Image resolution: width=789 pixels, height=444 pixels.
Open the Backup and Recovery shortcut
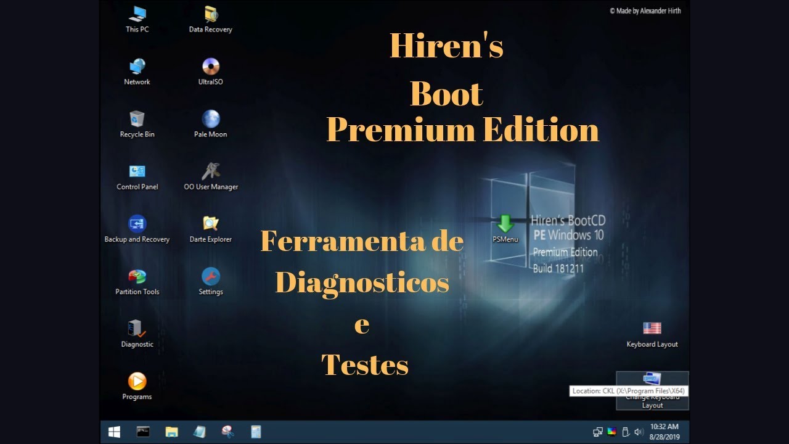[137, 229]
